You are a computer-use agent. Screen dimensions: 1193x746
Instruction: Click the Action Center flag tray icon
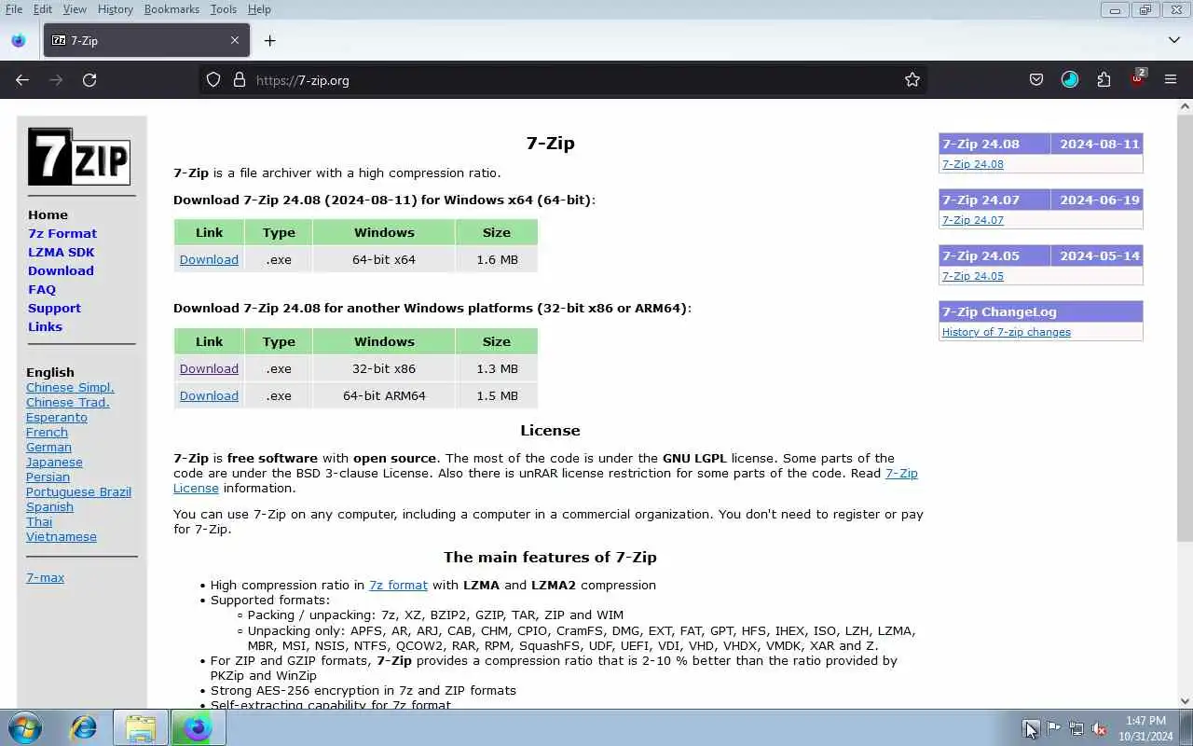tap(1053, 728)
